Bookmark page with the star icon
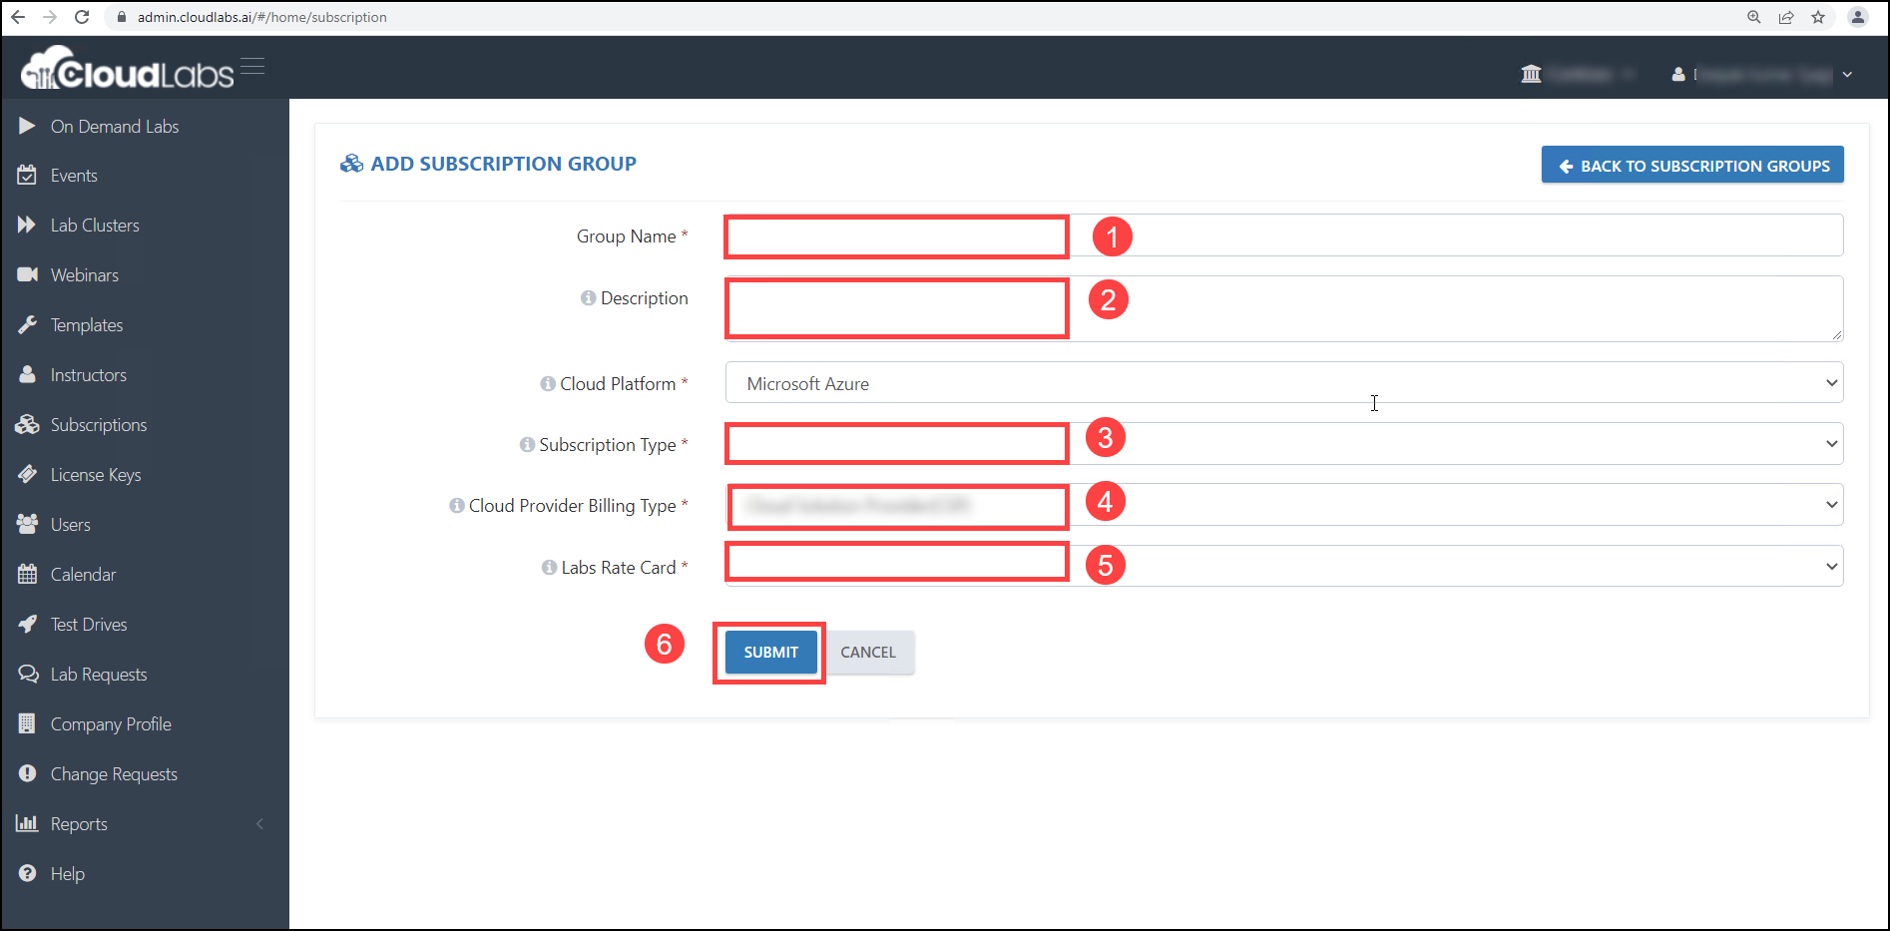The image size is (1890, 931). click(x=1818, y=17)
